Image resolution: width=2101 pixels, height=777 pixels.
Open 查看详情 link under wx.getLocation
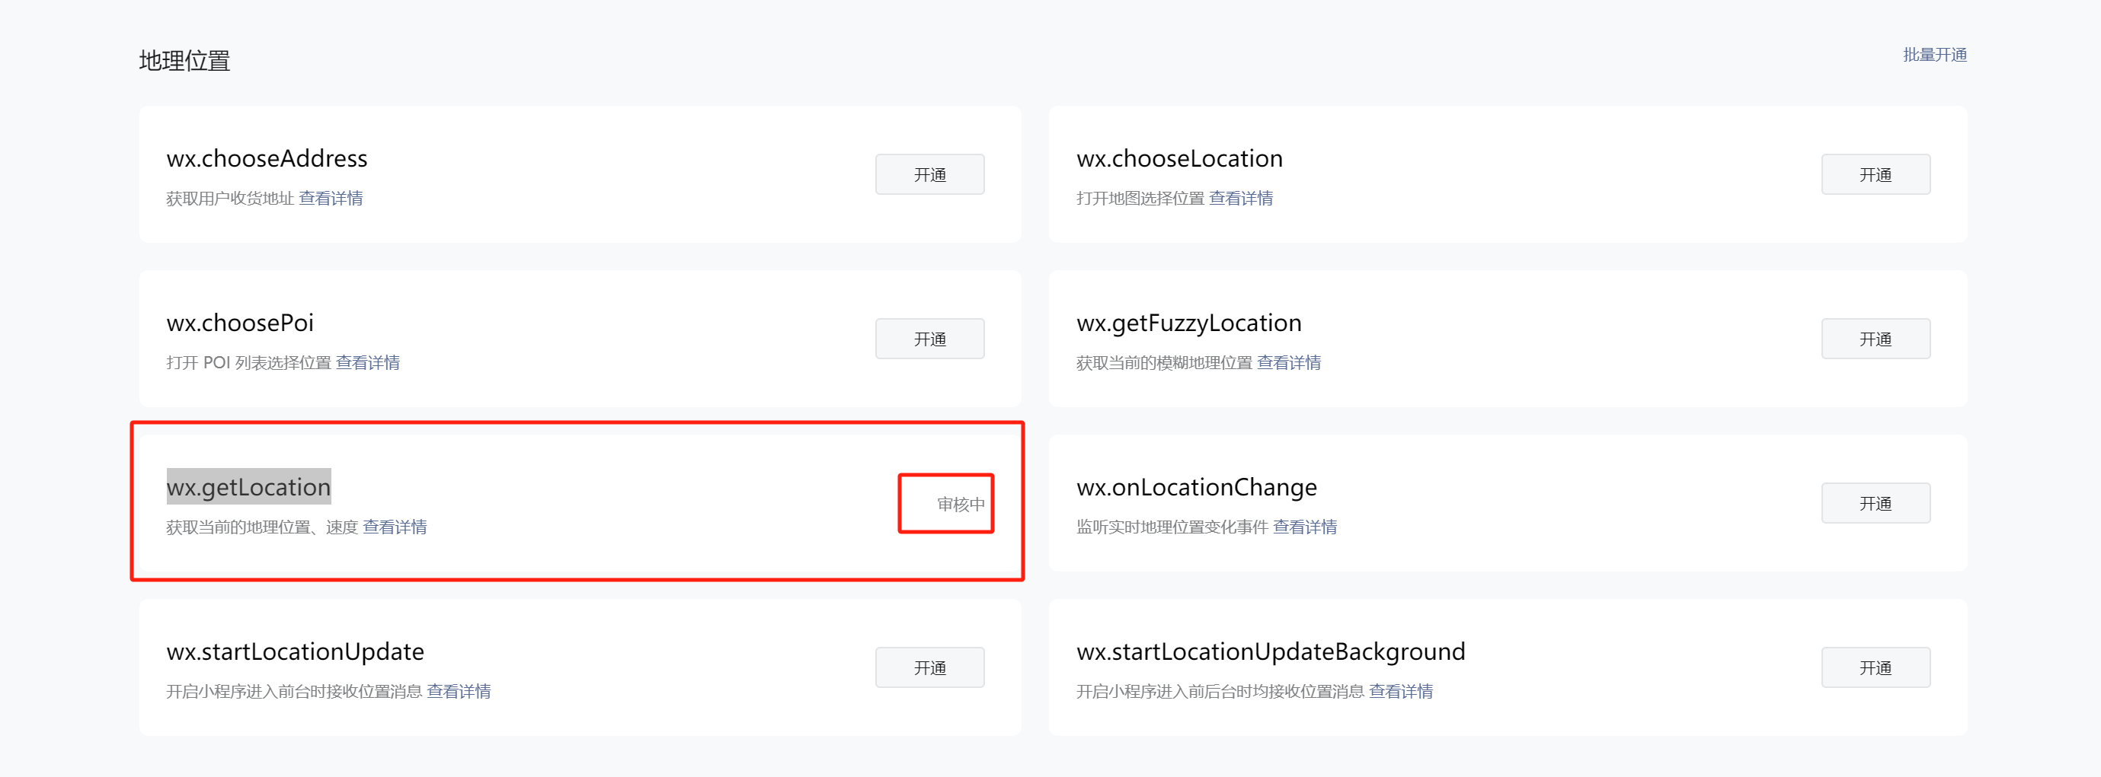tap(395, 527)
